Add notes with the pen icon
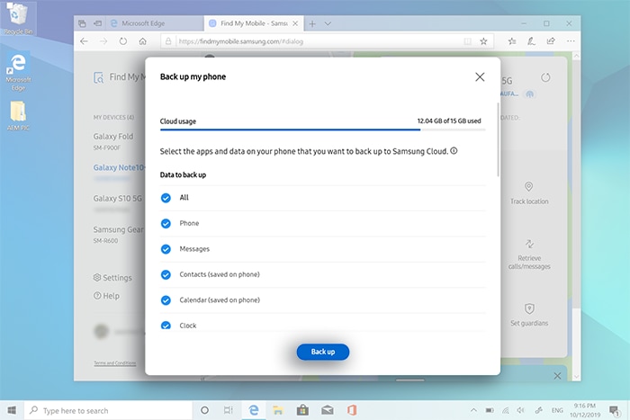This screenshot has width=630, height=420. tap(531, 41)
